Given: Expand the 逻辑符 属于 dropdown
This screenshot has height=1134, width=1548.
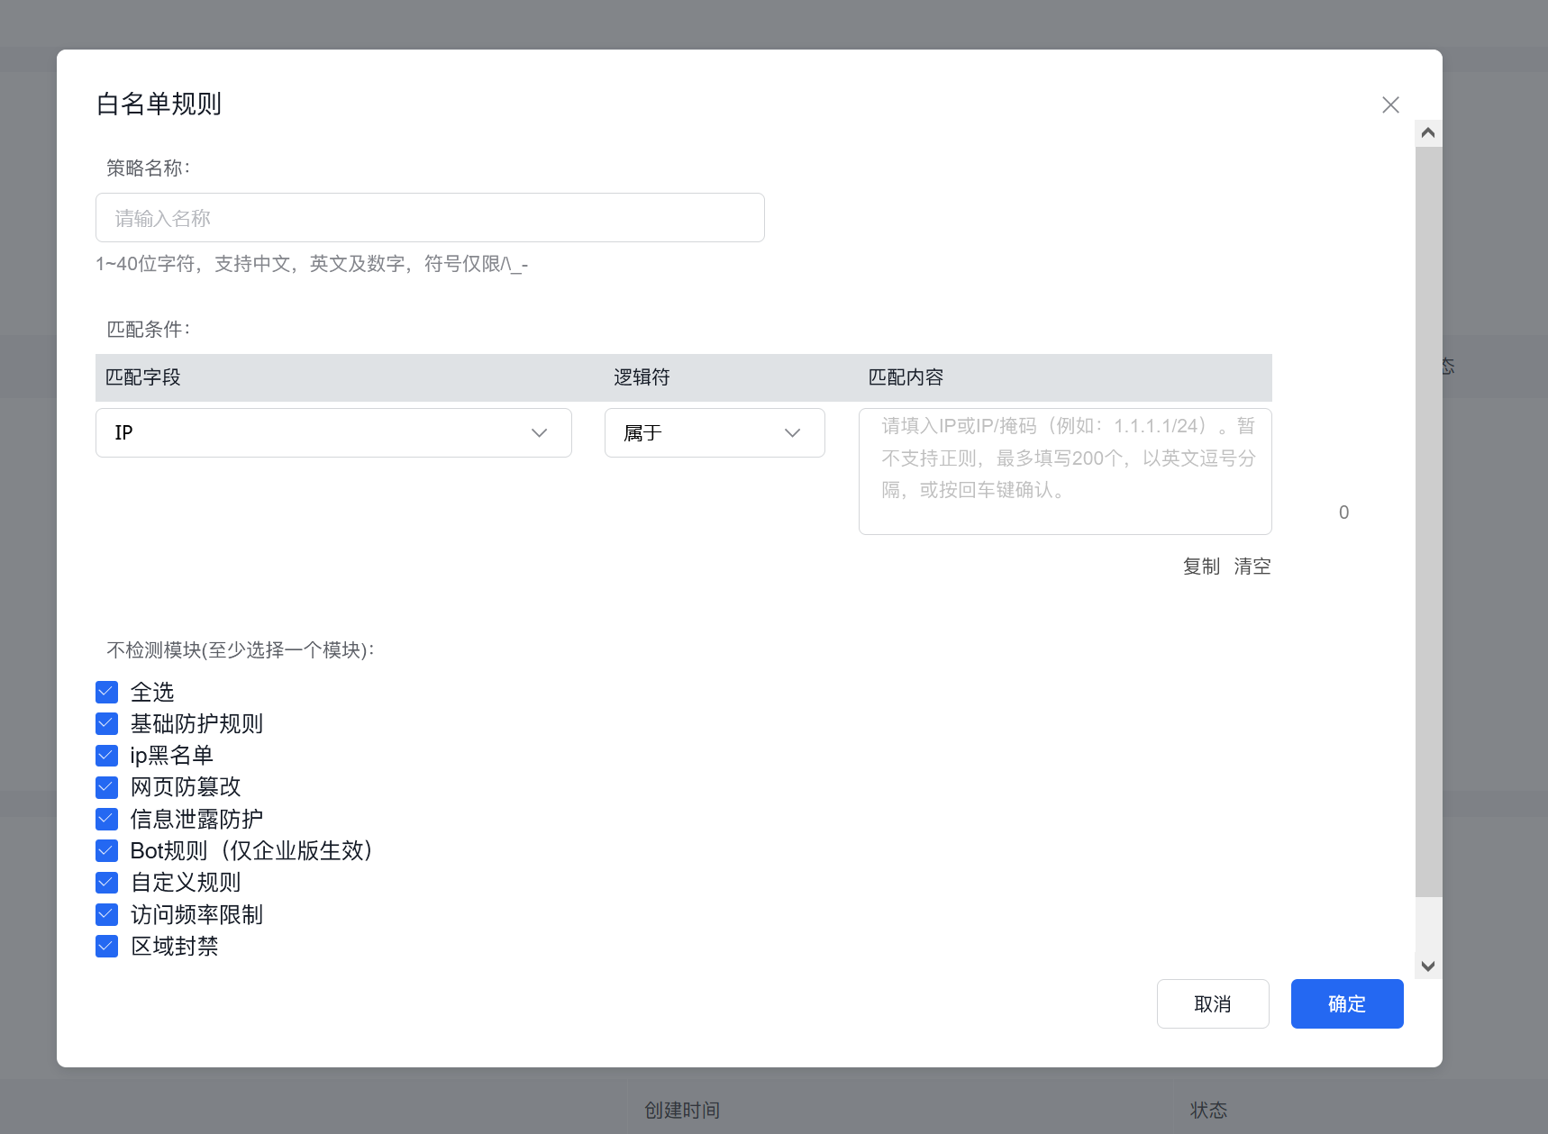Looking at the screenshot, I should (x=715, y=432).
